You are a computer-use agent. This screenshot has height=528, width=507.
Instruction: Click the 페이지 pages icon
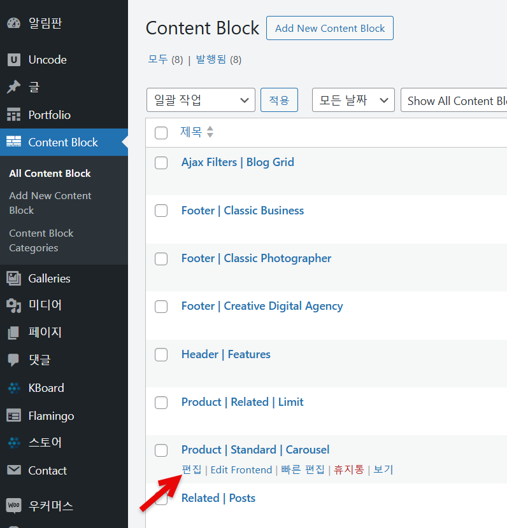14,332
